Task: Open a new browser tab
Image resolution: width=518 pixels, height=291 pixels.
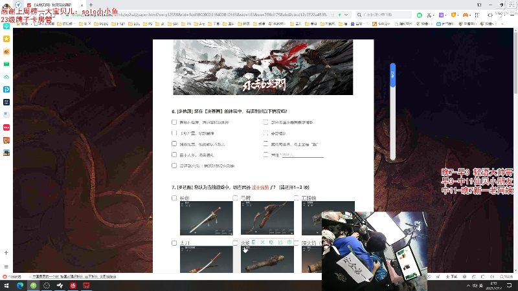Action: [91, 5]
